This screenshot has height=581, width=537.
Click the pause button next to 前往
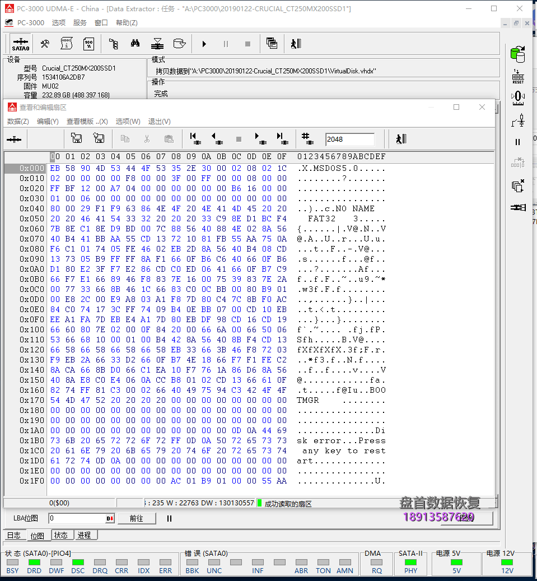click(x=169, y=518)
